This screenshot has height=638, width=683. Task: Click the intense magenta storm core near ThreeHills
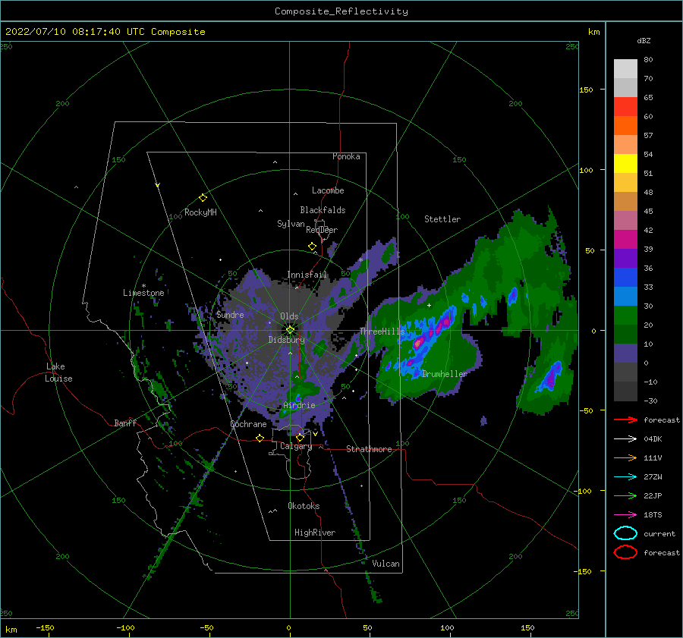click(x=418, y=343)
